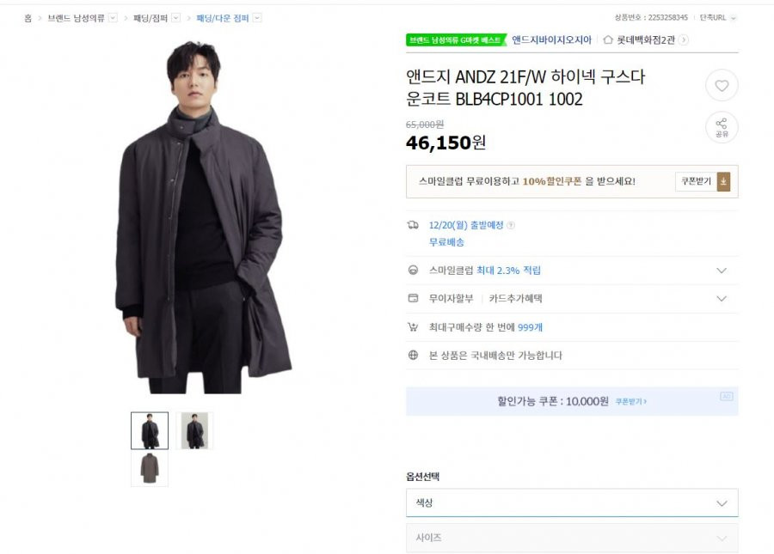
Task: Click the 쿠폰받기 button
Action: [696, 181]
